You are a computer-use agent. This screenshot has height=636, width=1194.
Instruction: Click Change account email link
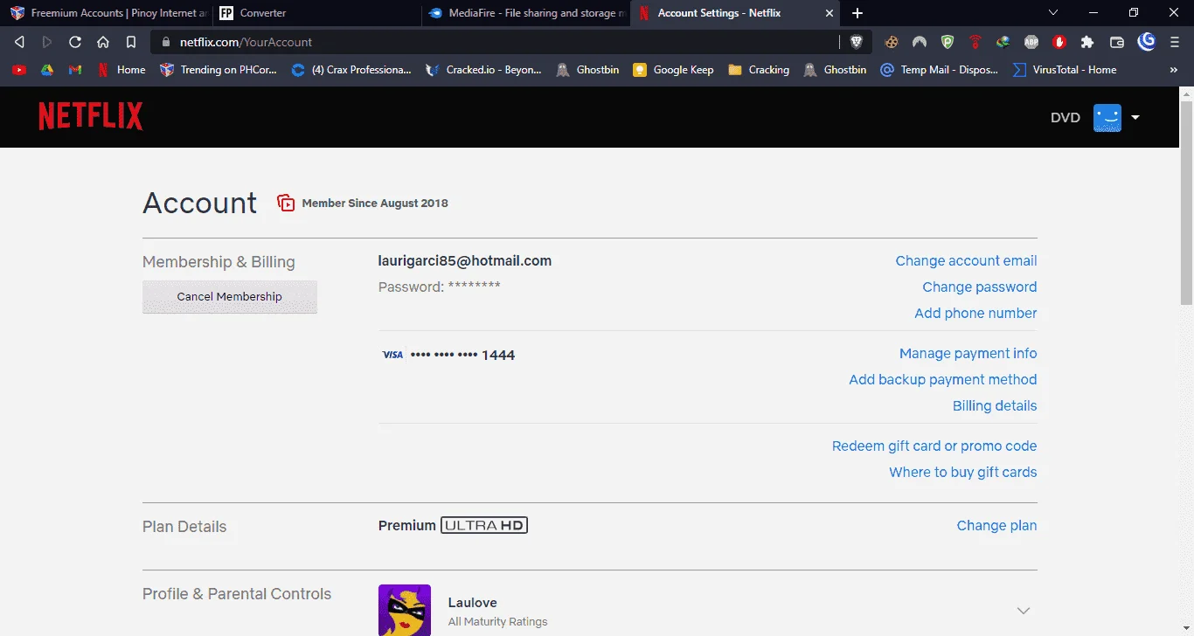(966, 260)
